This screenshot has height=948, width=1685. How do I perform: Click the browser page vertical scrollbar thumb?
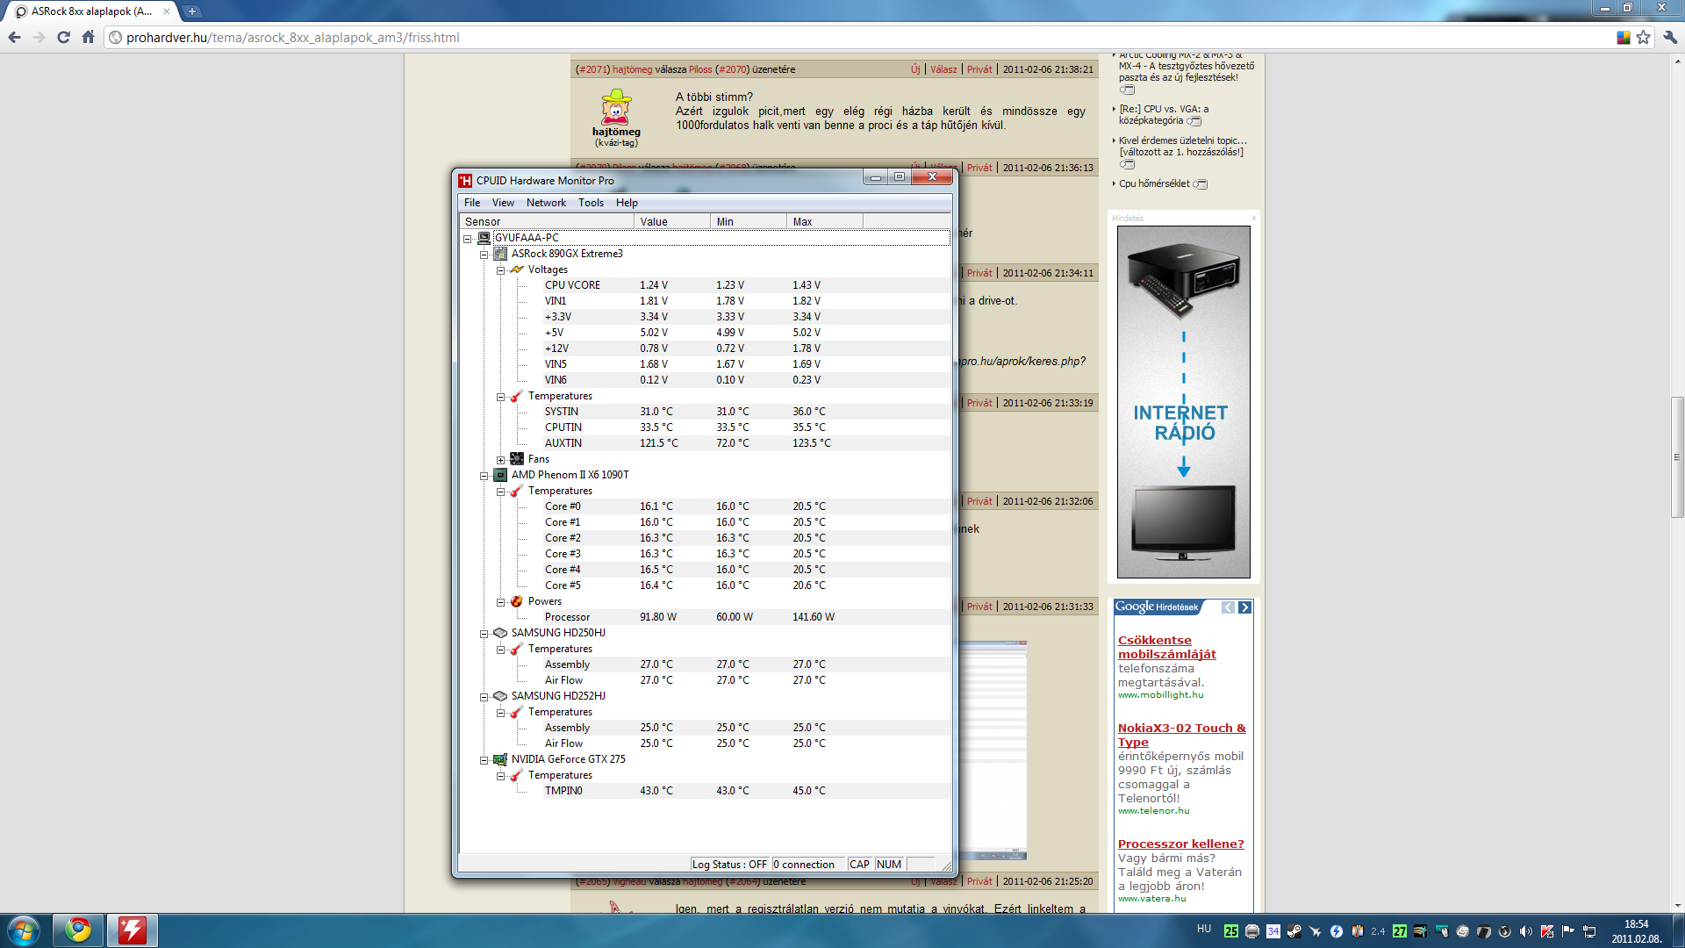[1677, 457]
